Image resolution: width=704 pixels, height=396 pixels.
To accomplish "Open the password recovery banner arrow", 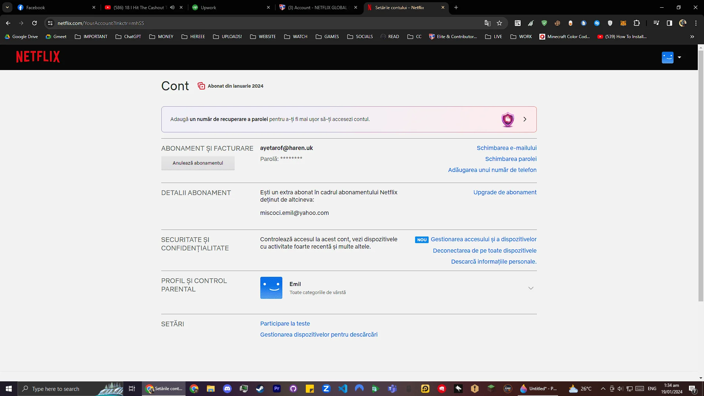I will tap(525, 119).
